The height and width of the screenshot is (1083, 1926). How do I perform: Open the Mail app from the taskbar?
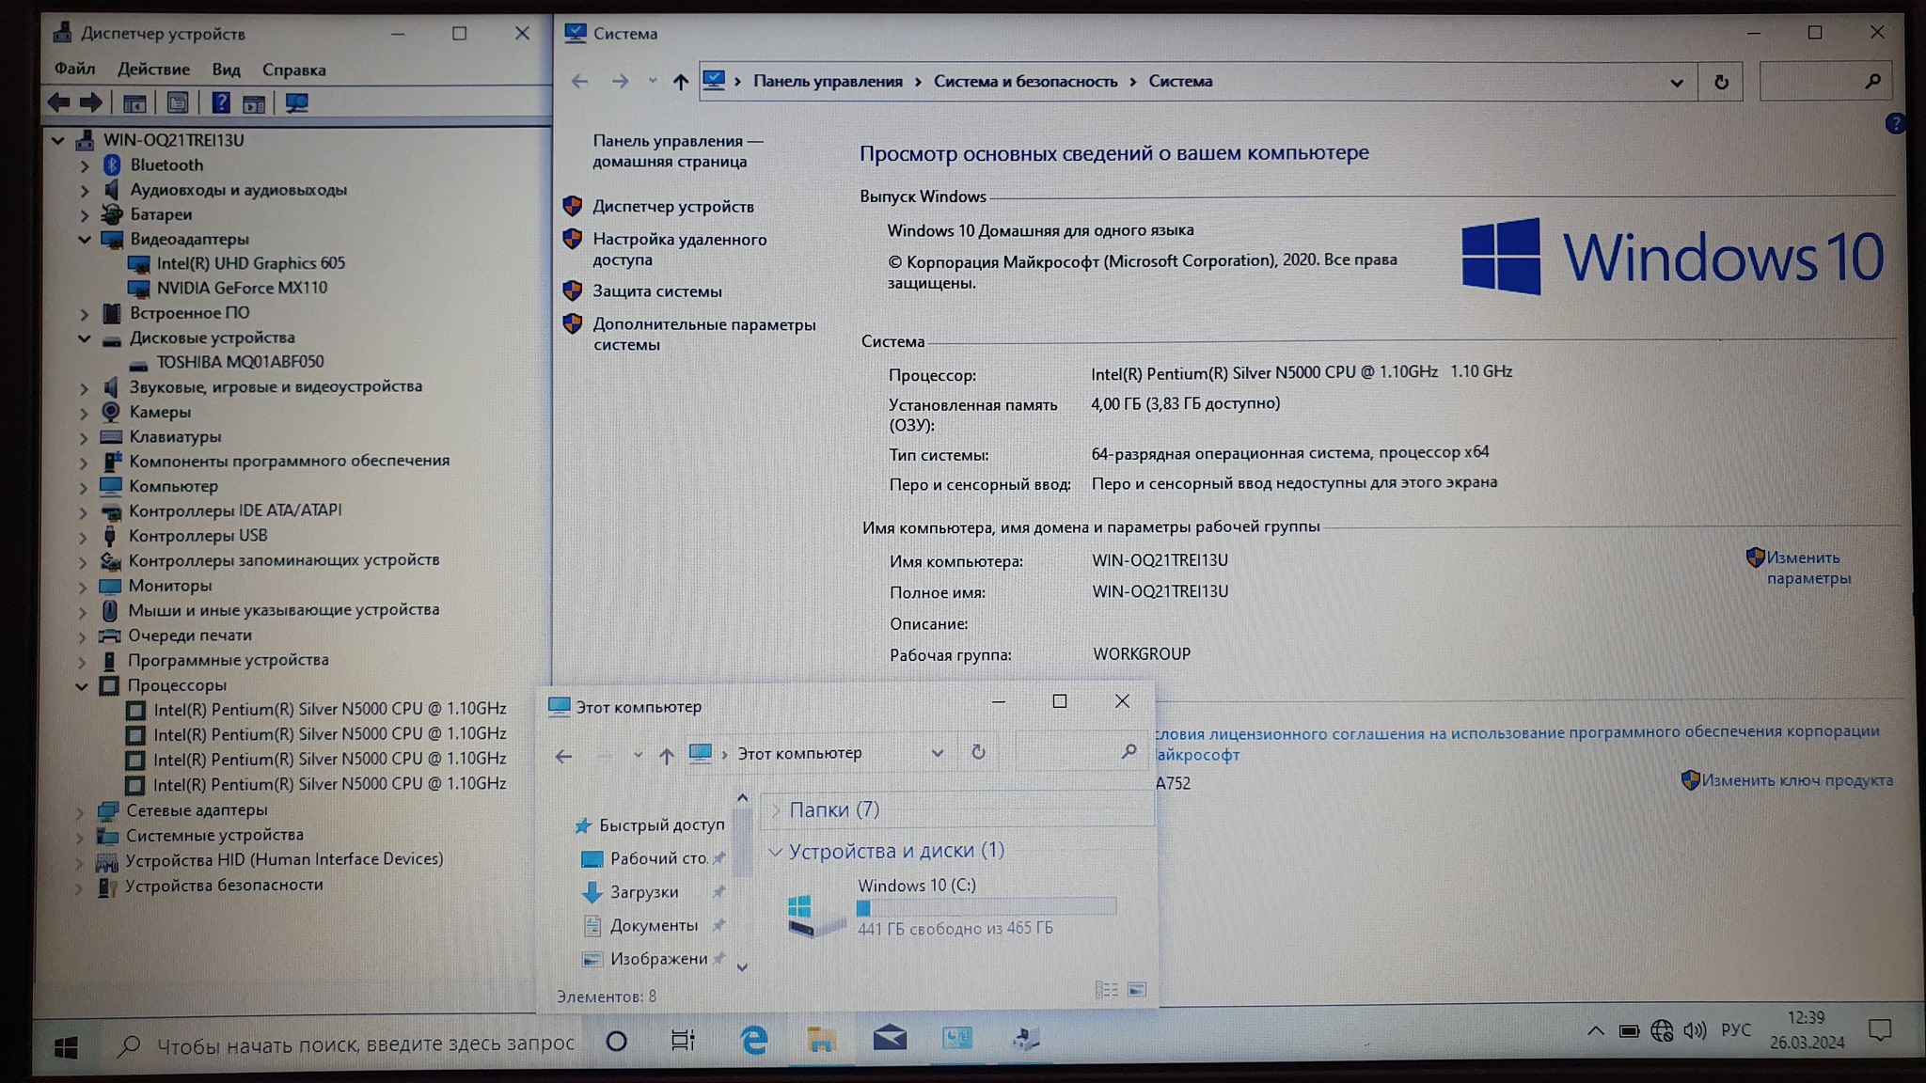[x=889, y=1039]
